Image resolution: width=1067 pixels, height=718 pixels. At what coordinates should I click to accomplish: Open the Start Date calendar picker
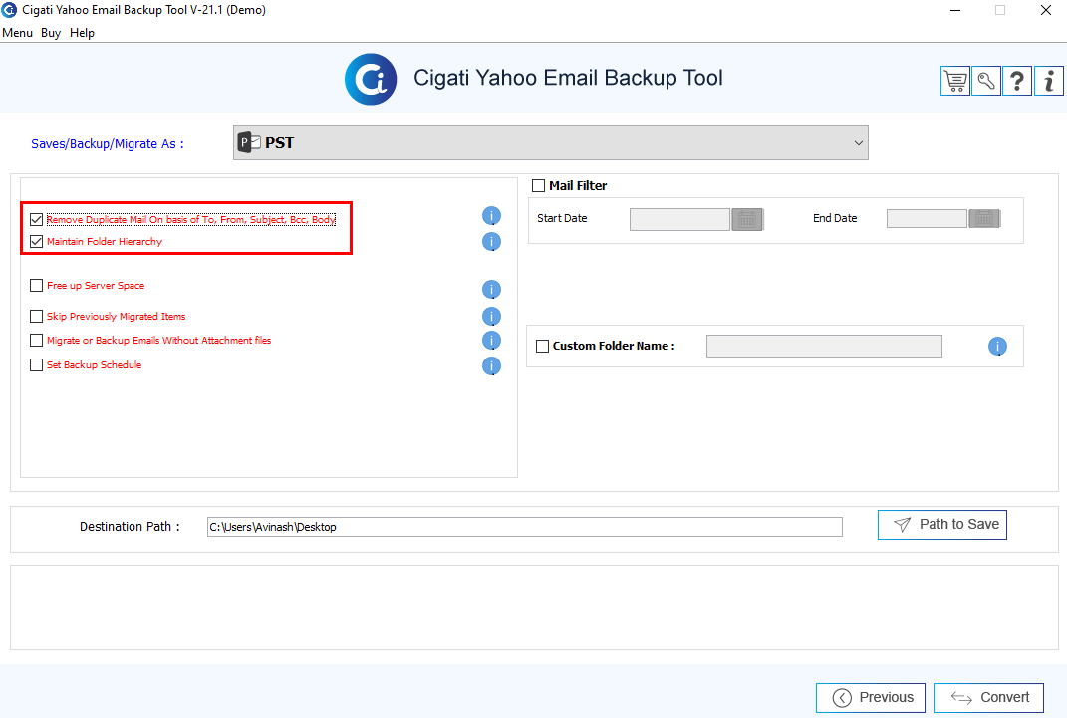[747, 220]
